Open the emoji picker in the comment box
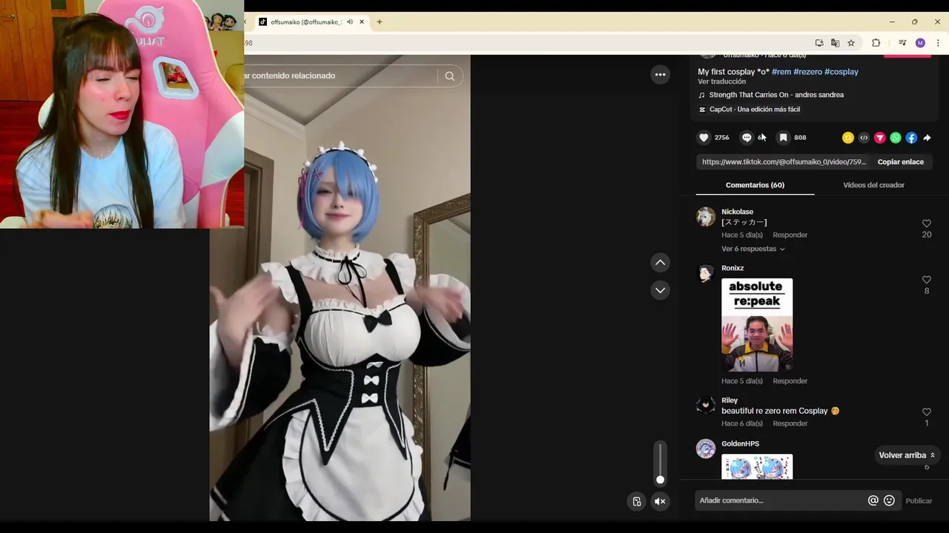 (x=889, y=500)
